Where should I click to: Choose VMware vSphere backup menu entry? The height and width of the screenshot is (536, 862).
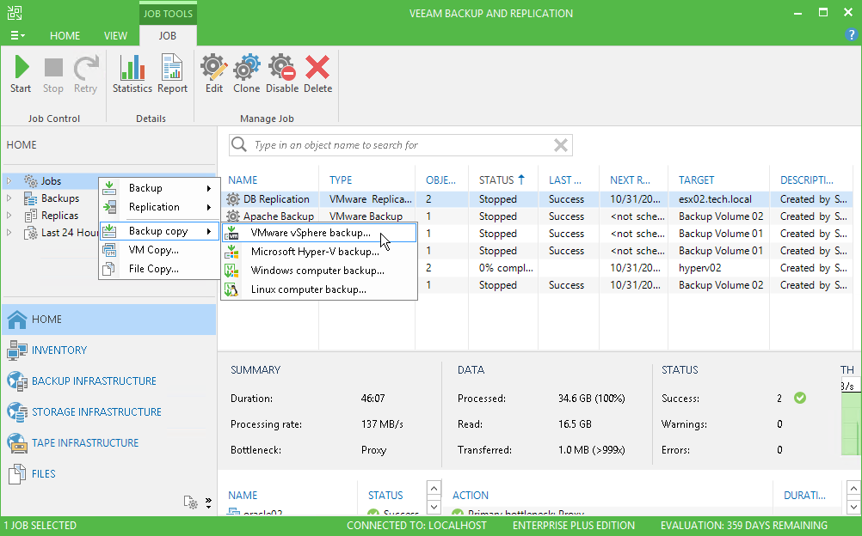pyautogui.click(x=310, y=233)
